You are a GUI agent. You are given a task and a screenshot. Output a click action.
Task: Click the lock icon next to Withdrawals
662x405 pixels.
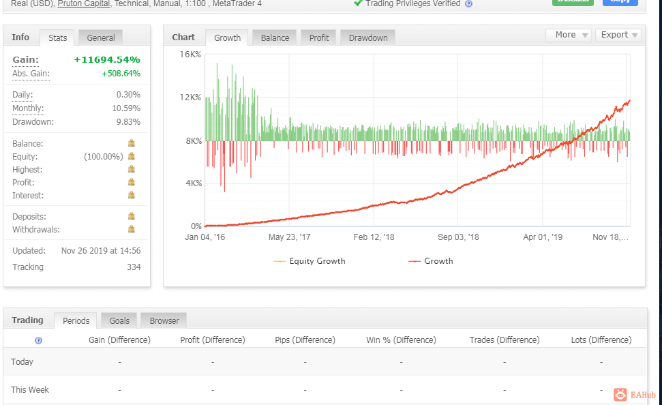click(132, 229)
